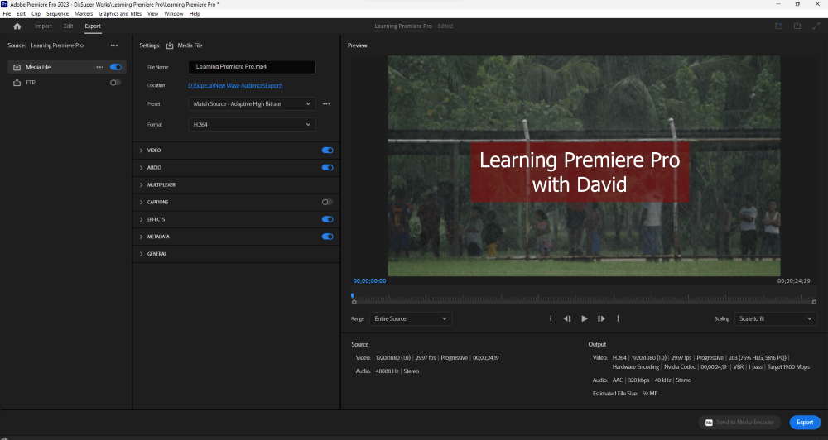Open the Help menu
The height and width of the screenshot is (440, 828).
[x=195, y=14]
